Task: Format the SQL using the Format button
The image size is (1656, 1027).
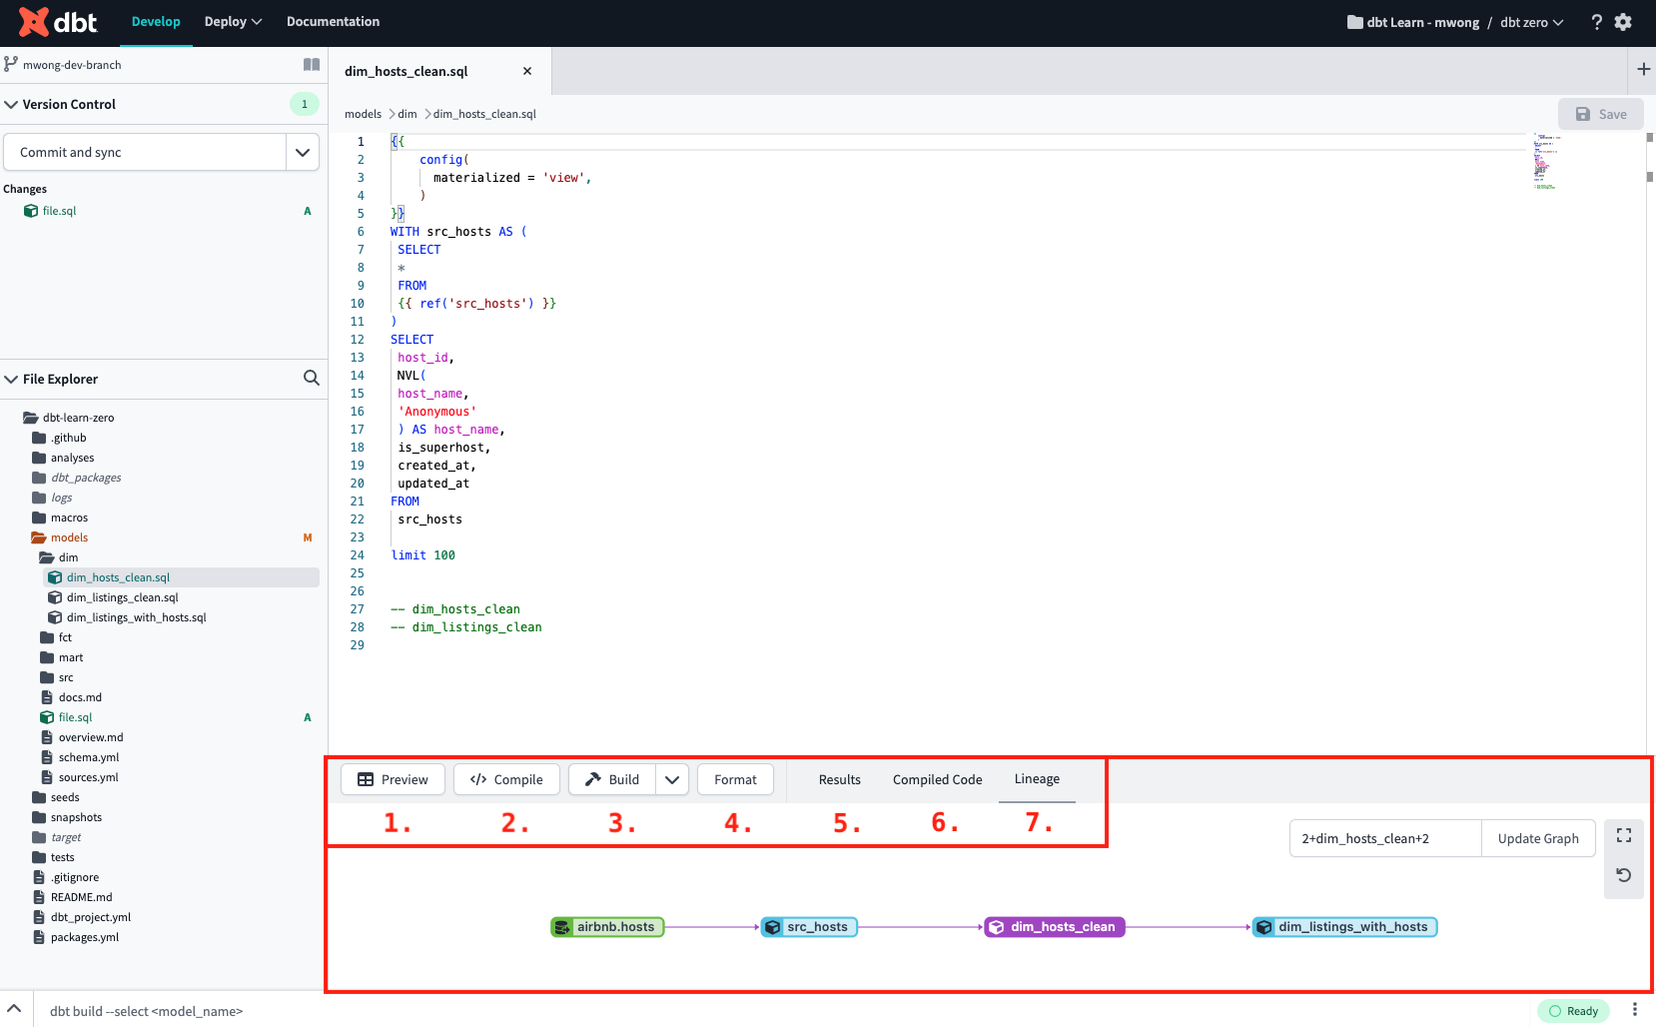Action: point(735,779)
